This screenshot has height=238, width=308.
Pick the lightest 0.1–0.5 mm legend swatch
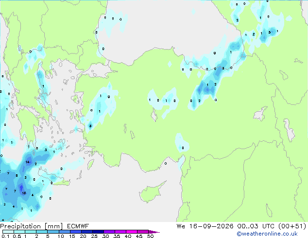8,232
